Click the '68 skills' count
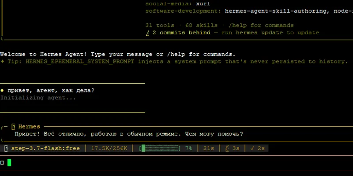 pyautogui.click(x=201, y=26)
